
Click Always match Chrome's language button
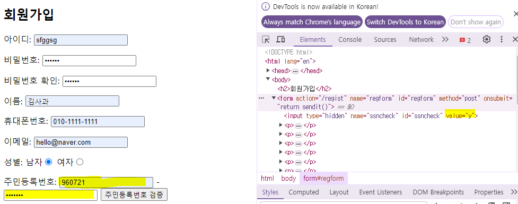tap(312, 22)
